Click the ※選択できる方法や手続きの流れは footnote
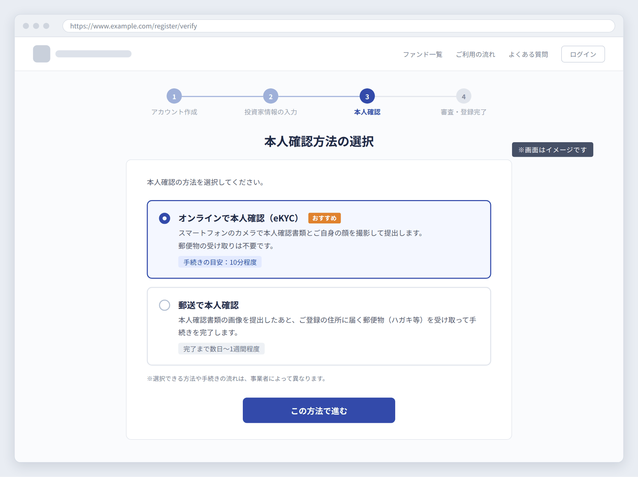This screenshot has width=638, height=477. tap(236, 378)
